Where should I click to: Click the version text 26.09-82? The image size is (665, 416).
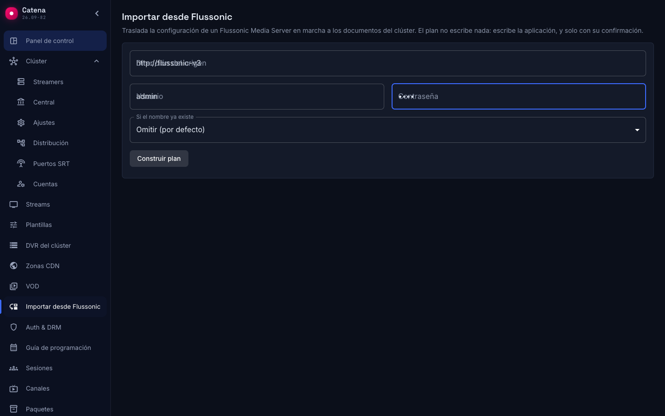point(34,18)
